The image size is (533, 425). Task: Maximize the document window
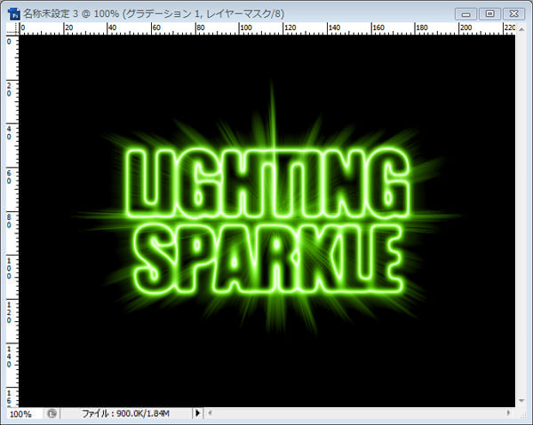pos(489,14)
